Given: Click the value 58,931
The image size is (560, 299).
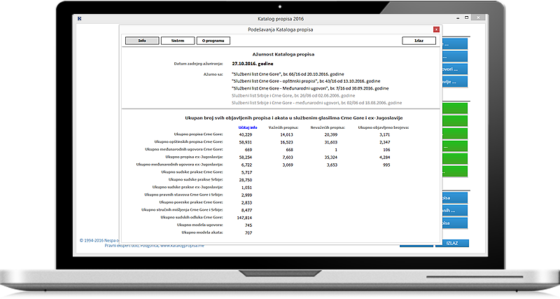Looking at the screenshot, I should (246, 142).
